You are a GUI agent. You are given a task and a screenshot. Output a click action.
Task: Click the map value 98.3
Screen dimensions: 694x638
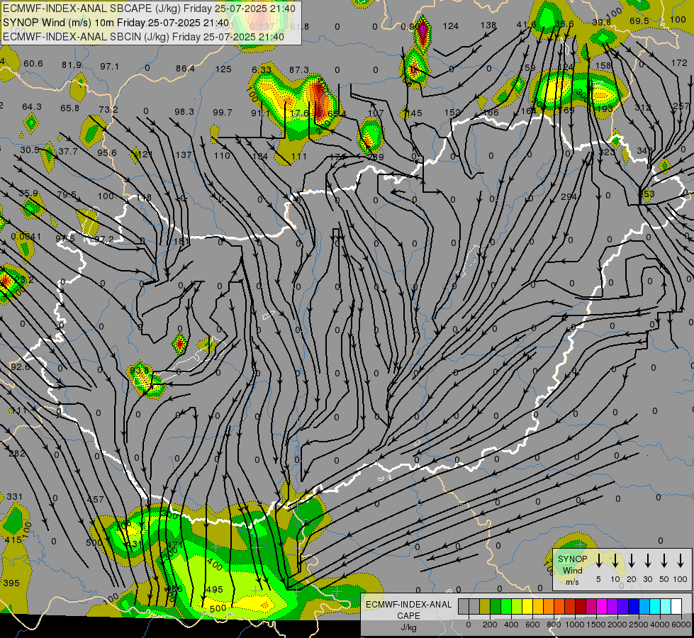184,111
